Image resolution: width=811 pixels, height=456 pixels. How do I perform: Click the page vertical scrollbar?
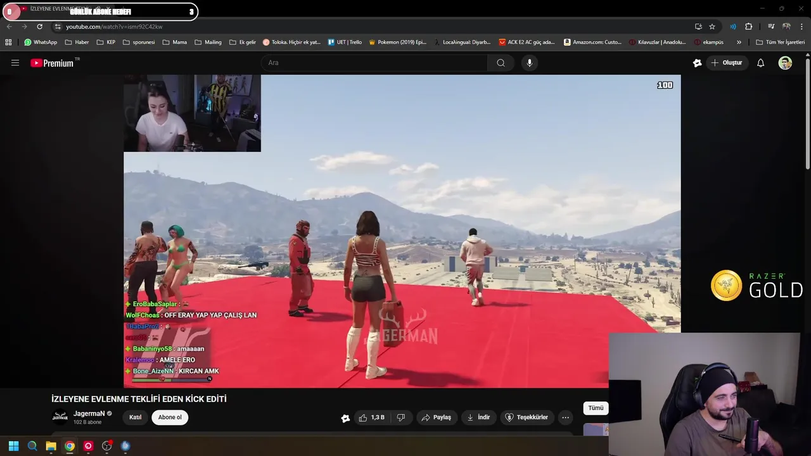(x=807, y=114)
